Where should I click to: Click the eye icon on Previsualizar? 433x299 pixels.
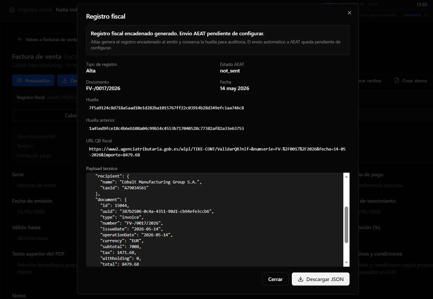tap(20, 81)
